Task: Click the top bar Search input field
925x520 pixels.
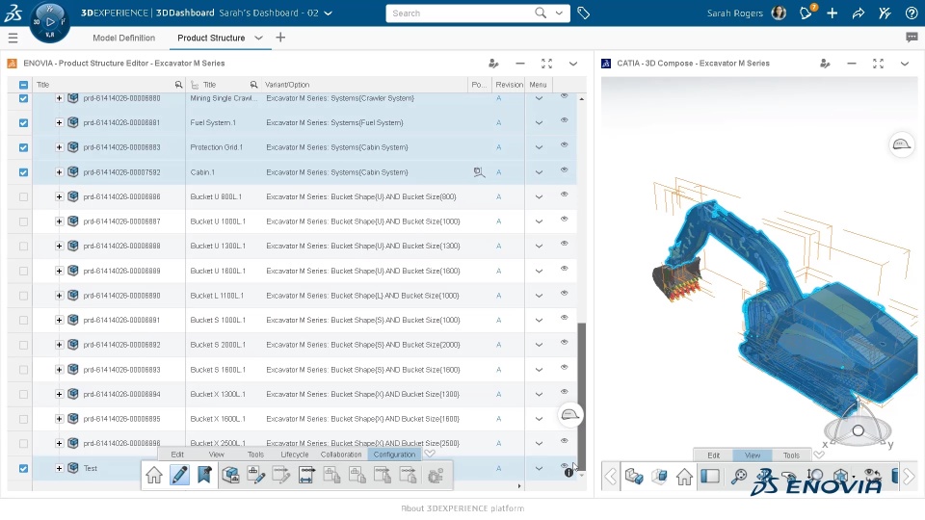Action: coord(461,13)
